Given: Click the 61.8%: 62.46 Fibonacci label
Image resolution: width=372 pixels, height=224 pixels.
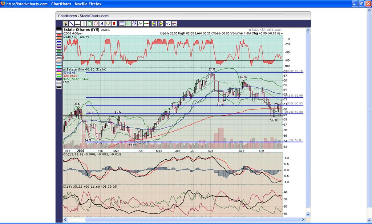Looking at the screenshot, I should click(x=294, y=96).
